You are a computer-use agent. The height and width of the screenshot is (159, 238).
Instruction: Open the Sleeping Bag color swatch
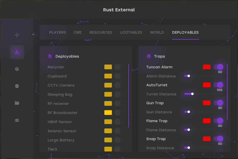click(x=108, y=94)
